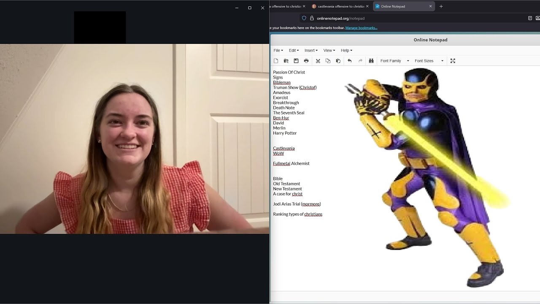Open the File menu

pos(278,50)
